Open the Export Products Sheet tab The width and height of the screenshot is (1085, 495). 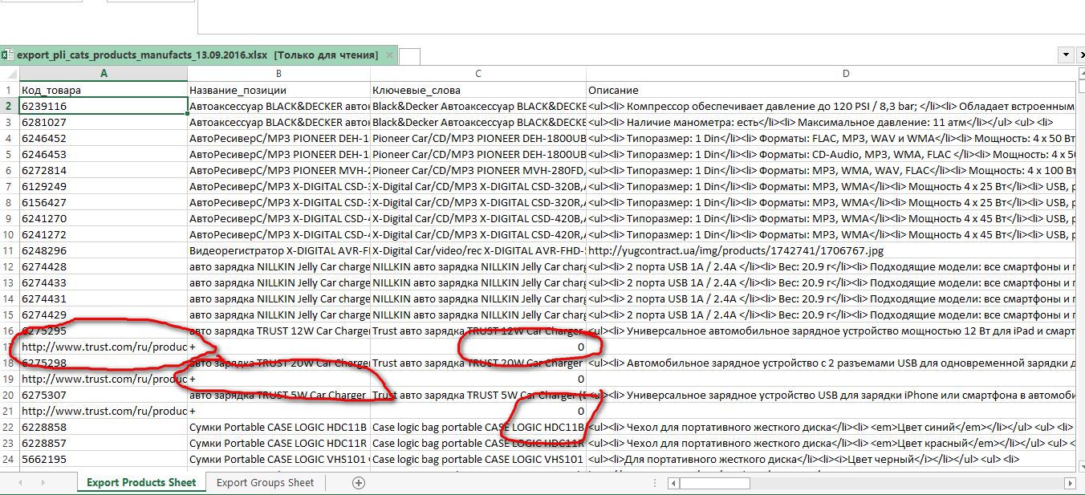pyautogui.click(x=141, y=482)
